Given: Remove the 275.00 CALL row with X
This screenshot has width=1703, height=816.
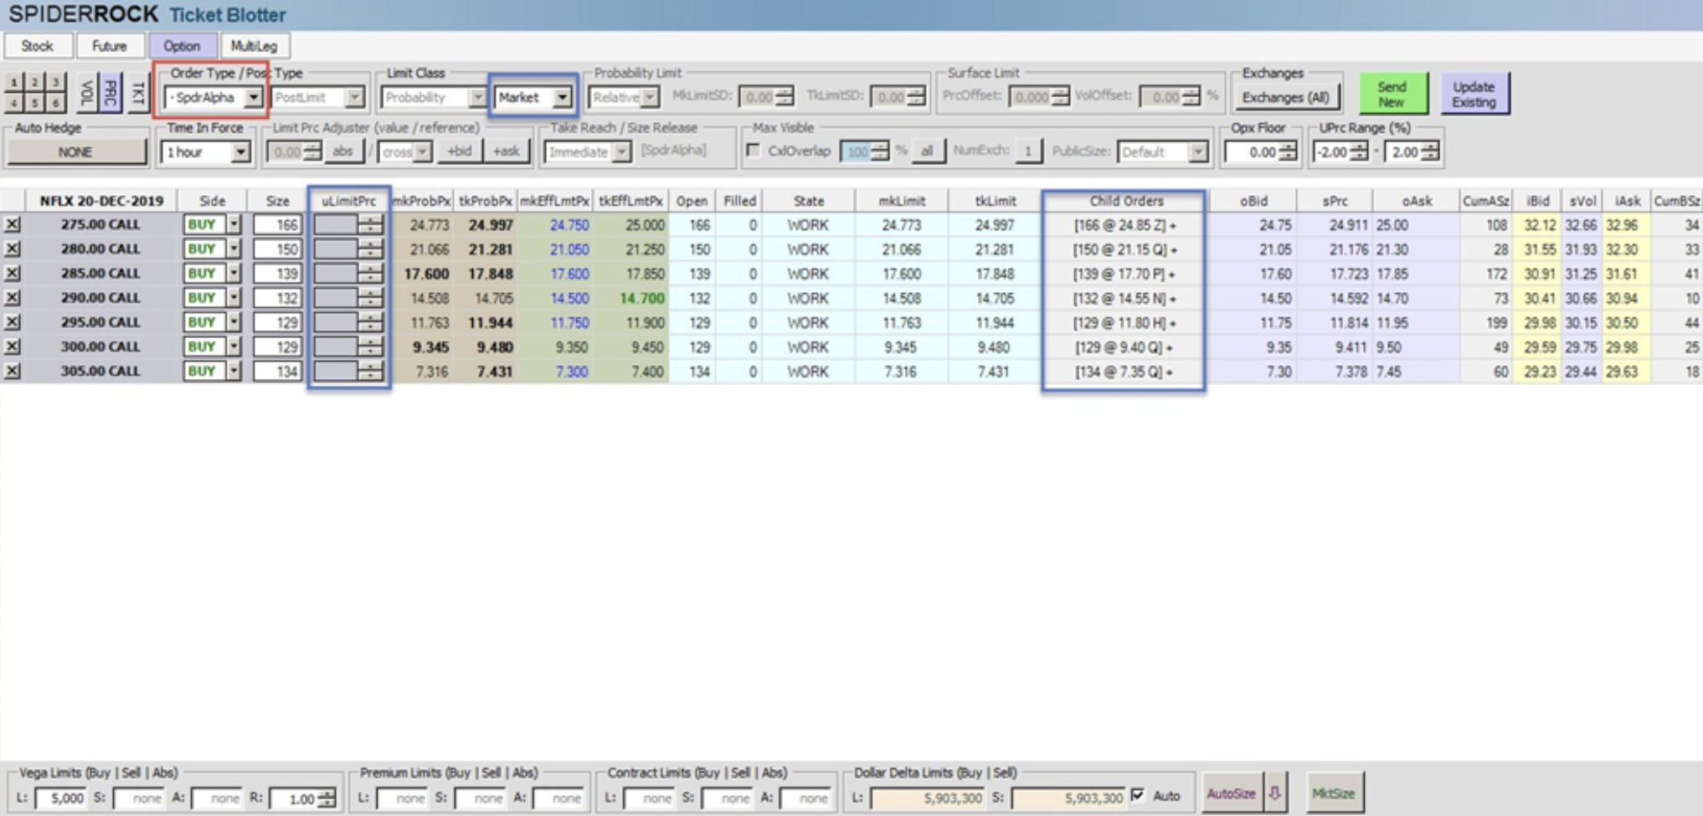Looking at the screenshot, I should [12, 225].
